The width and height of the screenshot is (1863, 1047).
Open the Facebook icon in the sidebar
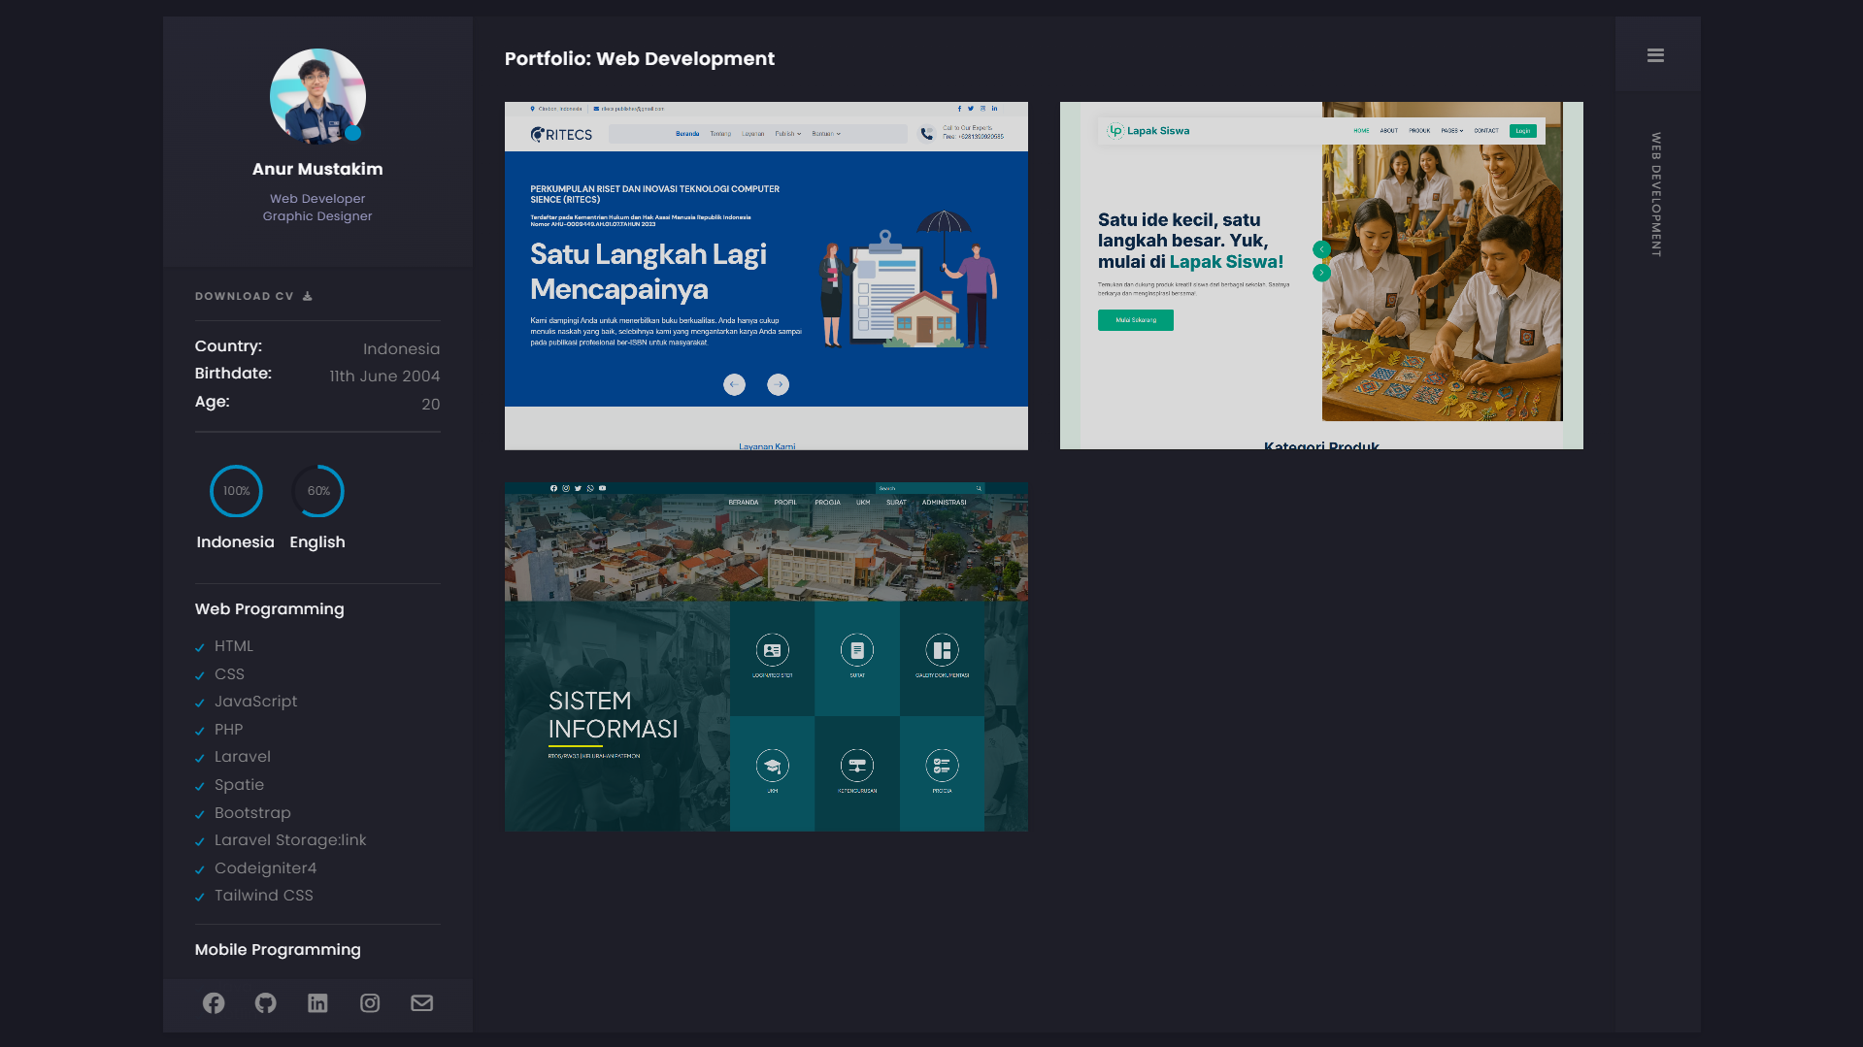(x=214, y=1003)
